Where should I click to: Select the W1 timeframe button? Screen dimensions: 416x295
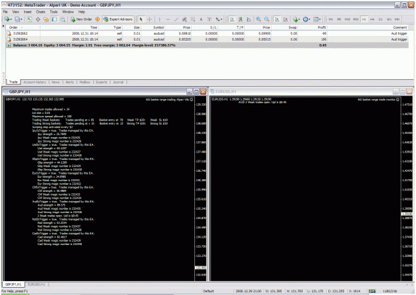pyautogui.click(x=389, y=19)
